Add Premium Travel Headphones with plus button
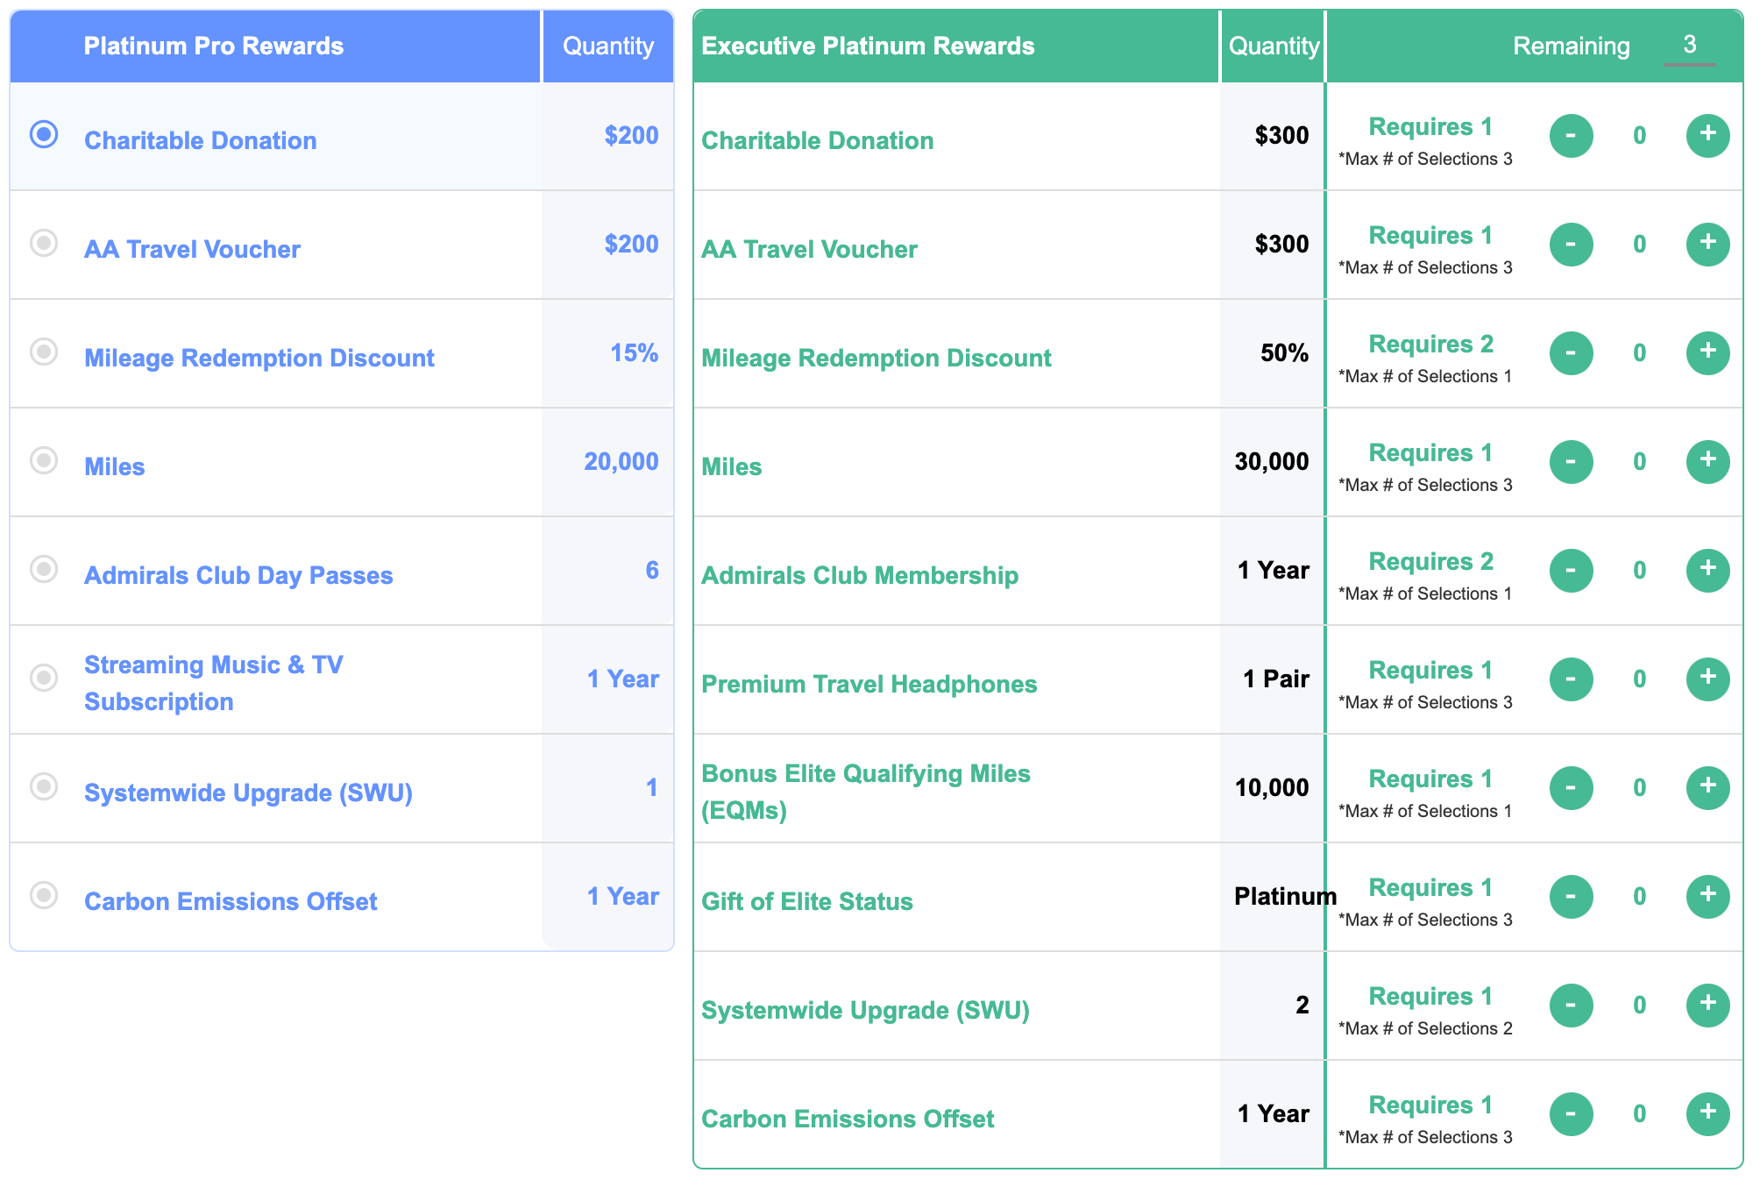 click(1707, 679)
